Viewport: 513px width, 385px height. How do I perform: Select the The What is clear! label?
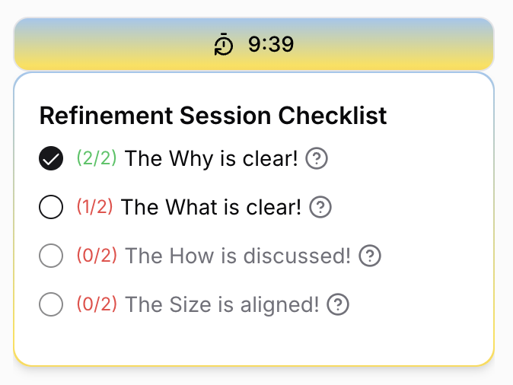(x=211, y=207)
